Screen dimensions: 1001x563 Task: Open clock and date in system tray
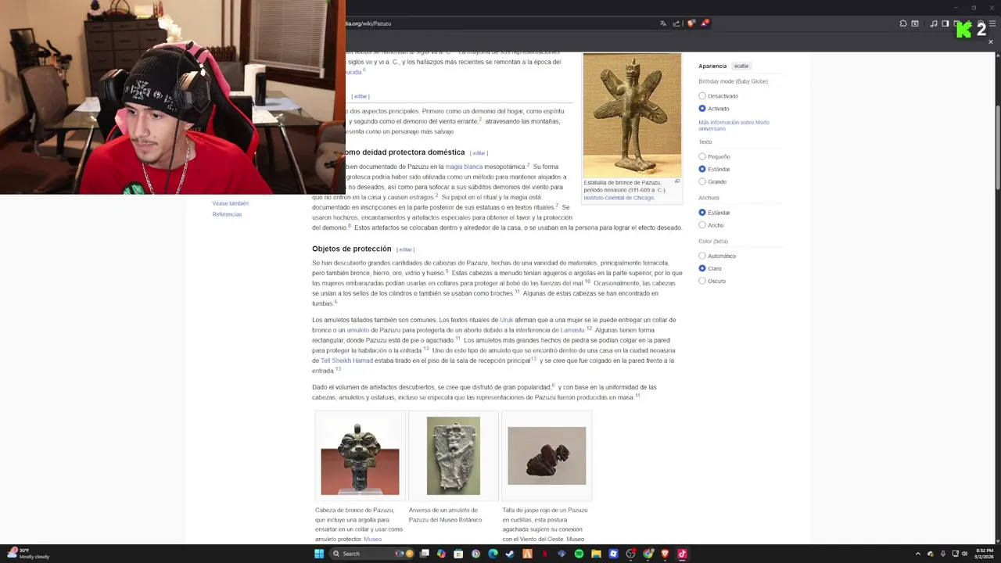coord(983,554)
